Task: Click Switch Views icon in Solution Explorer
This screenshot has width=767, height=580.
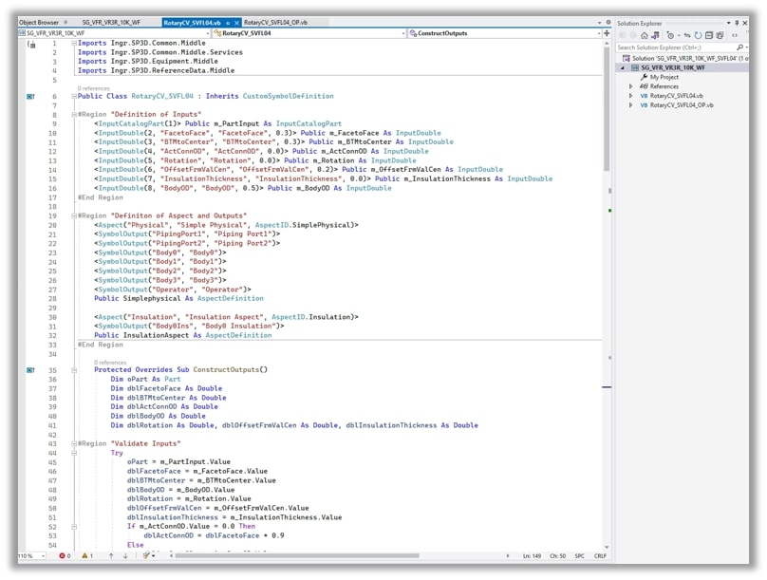Action: tap(656, 35)
